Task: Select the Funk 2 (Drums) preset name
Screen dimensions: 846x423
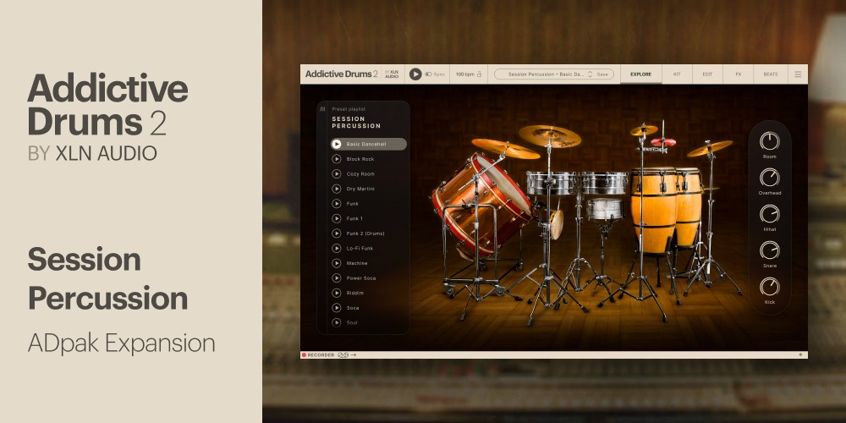Action: pos(365,233)
